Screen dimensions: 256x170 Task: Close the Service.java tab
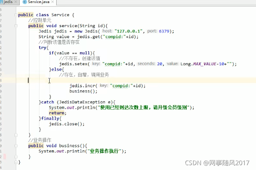point(53,2)
